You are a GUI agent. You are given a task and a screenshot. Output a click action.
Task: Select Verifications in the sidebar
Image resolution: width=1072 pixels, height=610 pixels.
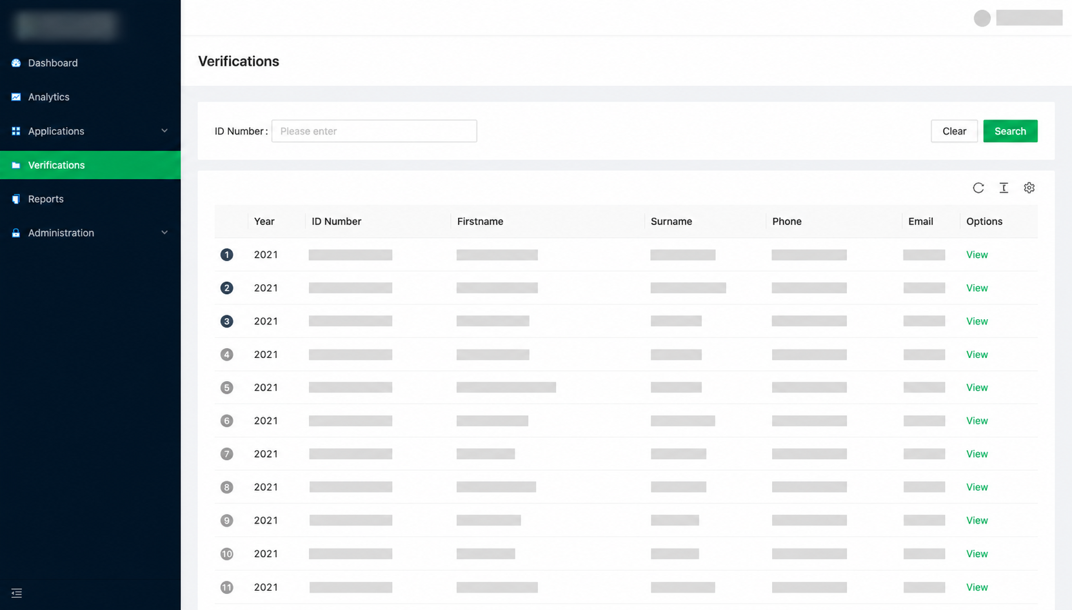coord(90,165)
